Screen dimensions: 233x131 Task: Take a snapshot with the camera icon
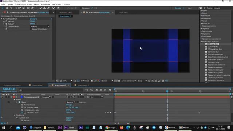click(x=92, y=81)
